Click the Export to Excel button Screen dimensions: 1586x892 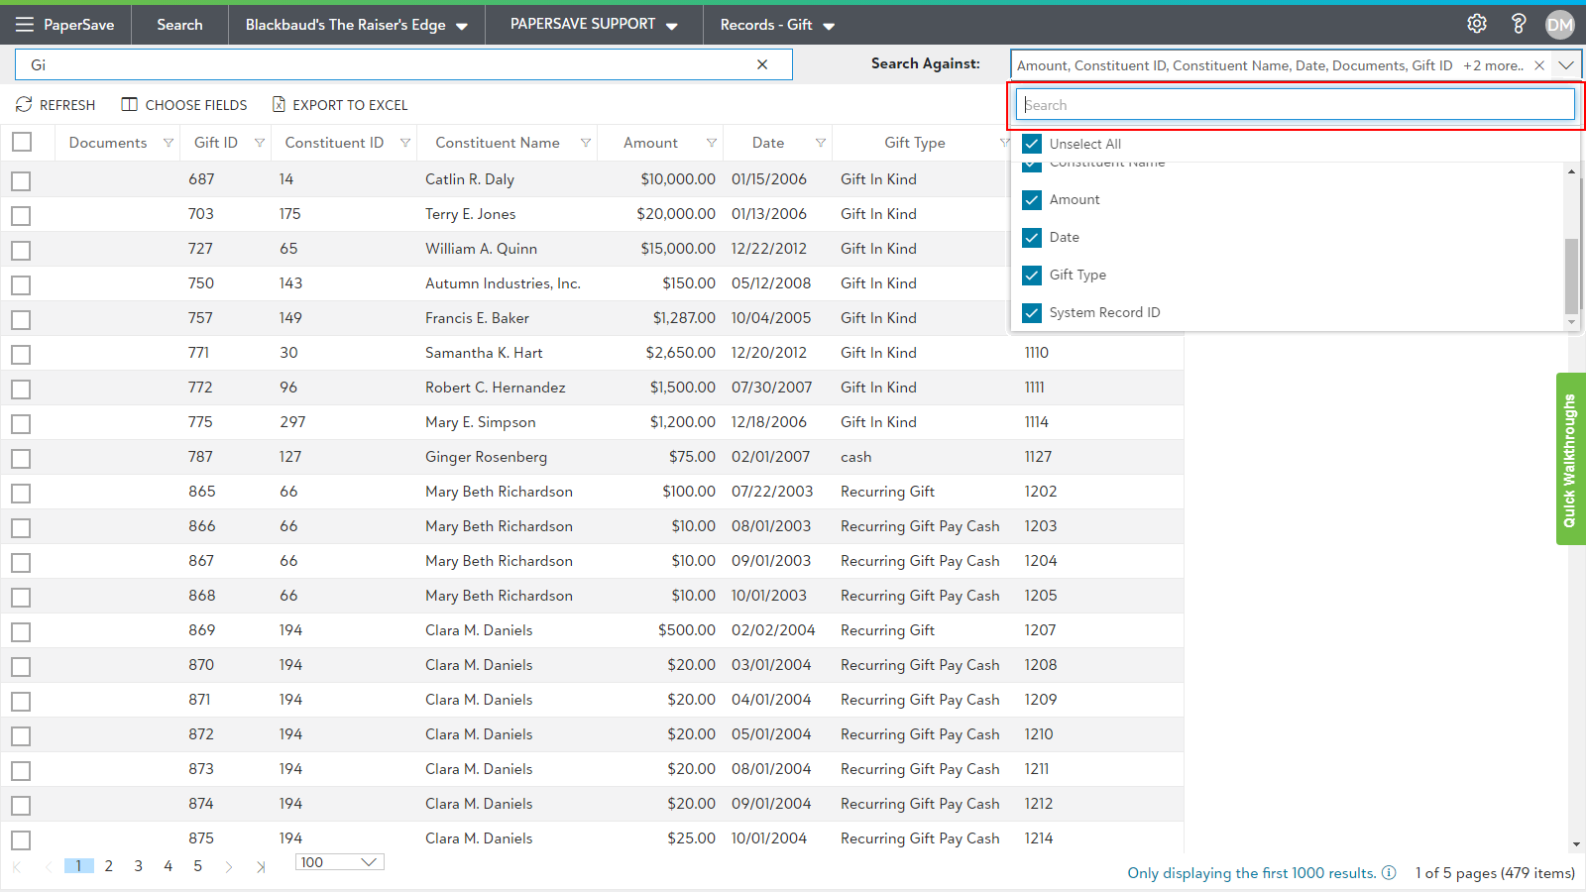click(340, 105)
